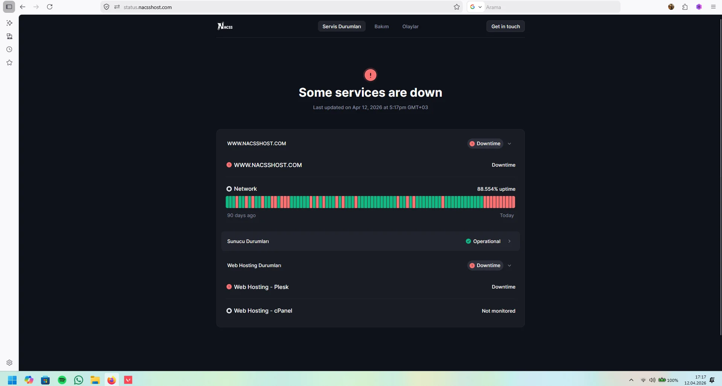Collapse the Web Hosting Durumları group
This screenshot has height=386, width=722.
[x=509, y=265]
